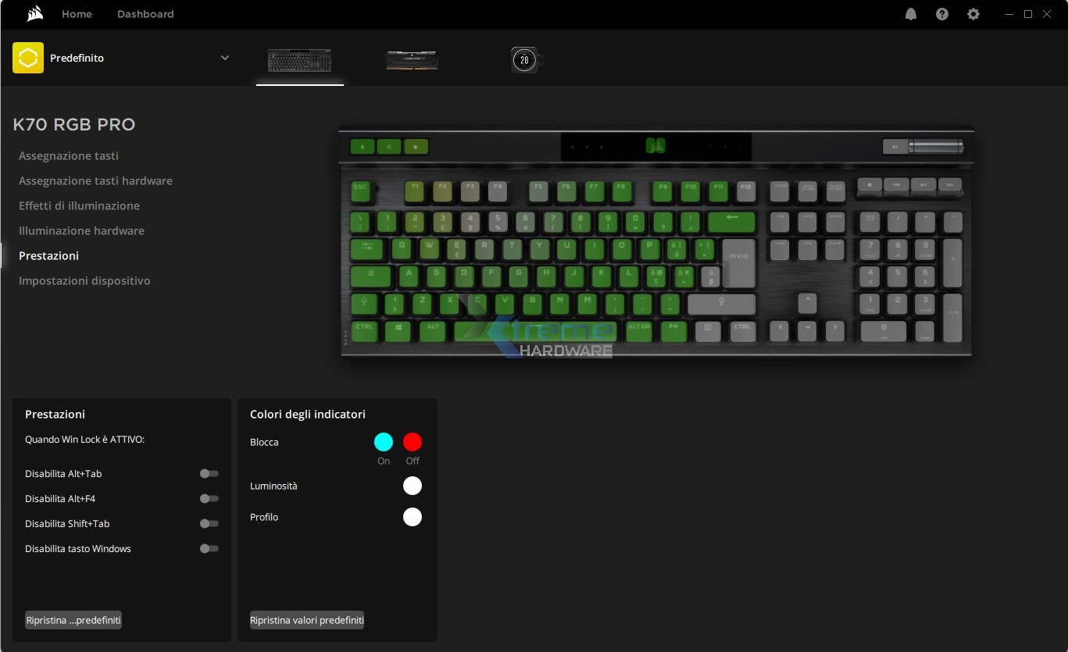Select the K70 keyboard device icon

(x=299, y=61)
